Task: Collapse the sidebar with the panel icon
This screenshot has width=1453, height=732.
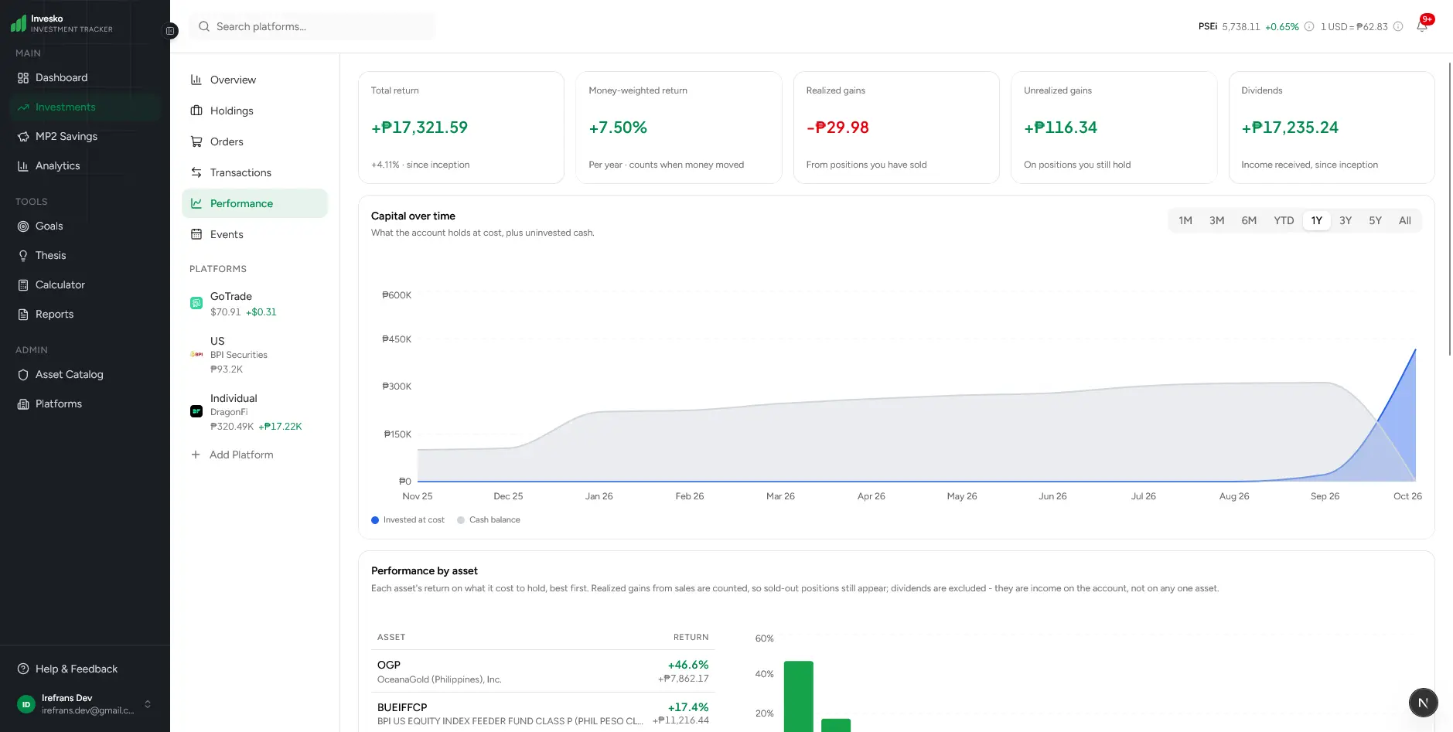Action: (170, 31)
